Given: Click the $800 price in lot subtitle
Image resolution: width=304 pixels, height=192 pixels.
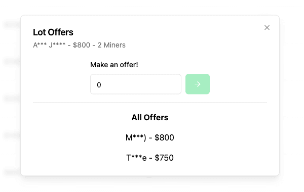Looking at the screenshot, I should (x=82, y=45).
